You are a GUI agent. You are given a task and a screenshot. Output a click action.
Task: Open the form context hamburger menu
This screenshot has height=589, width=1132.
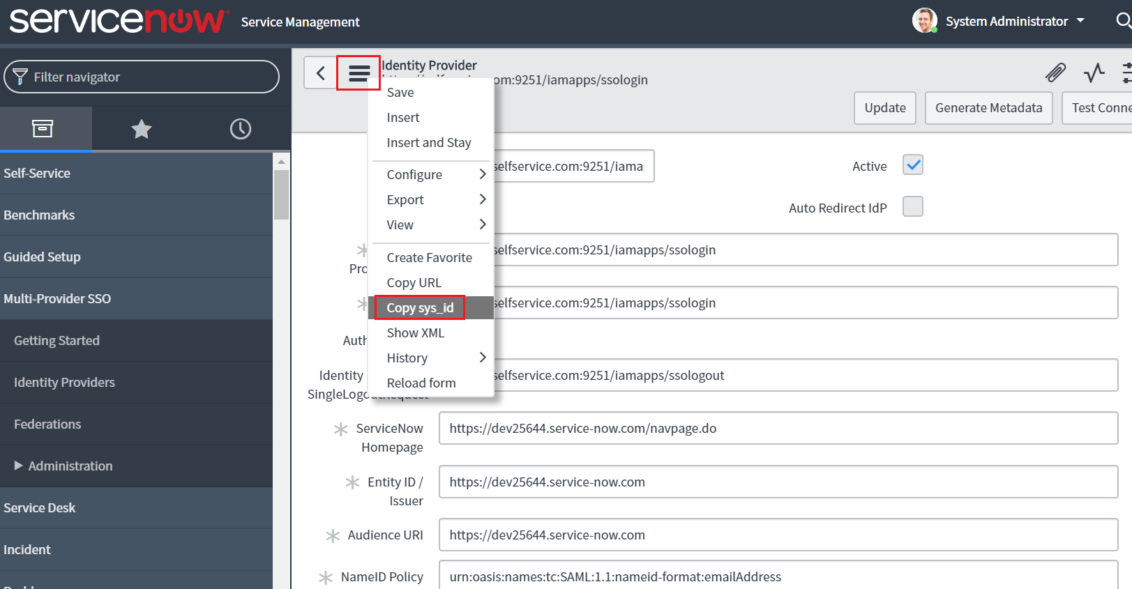tap(359, 72)
